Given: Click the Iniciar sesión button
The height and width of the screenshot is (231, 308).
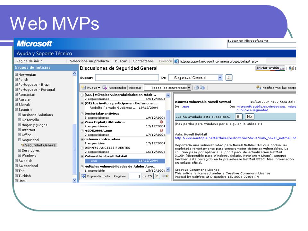Looking at the screenshot, I should pyautogui.click(x=270, y=68).
